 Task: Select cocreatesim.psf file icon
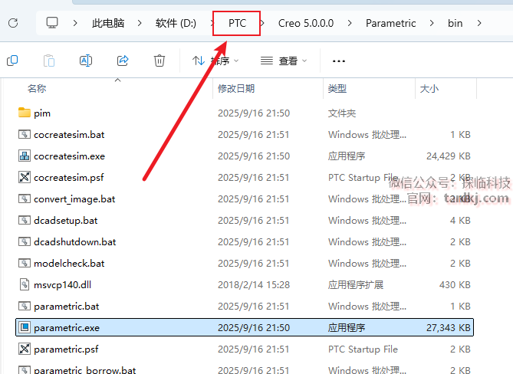(x=25, y=177)
